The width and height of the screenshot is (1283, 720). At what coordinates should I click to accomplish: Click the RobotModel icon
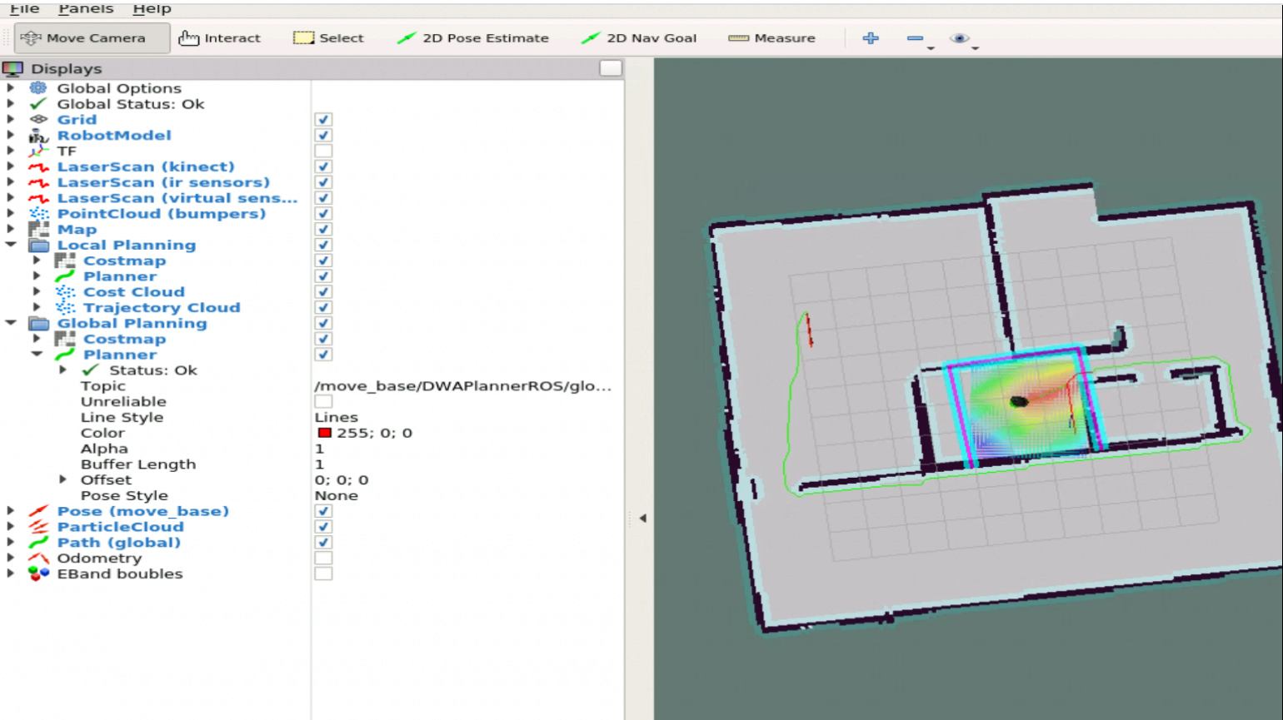pyautogui.click(x=38, y=135)
